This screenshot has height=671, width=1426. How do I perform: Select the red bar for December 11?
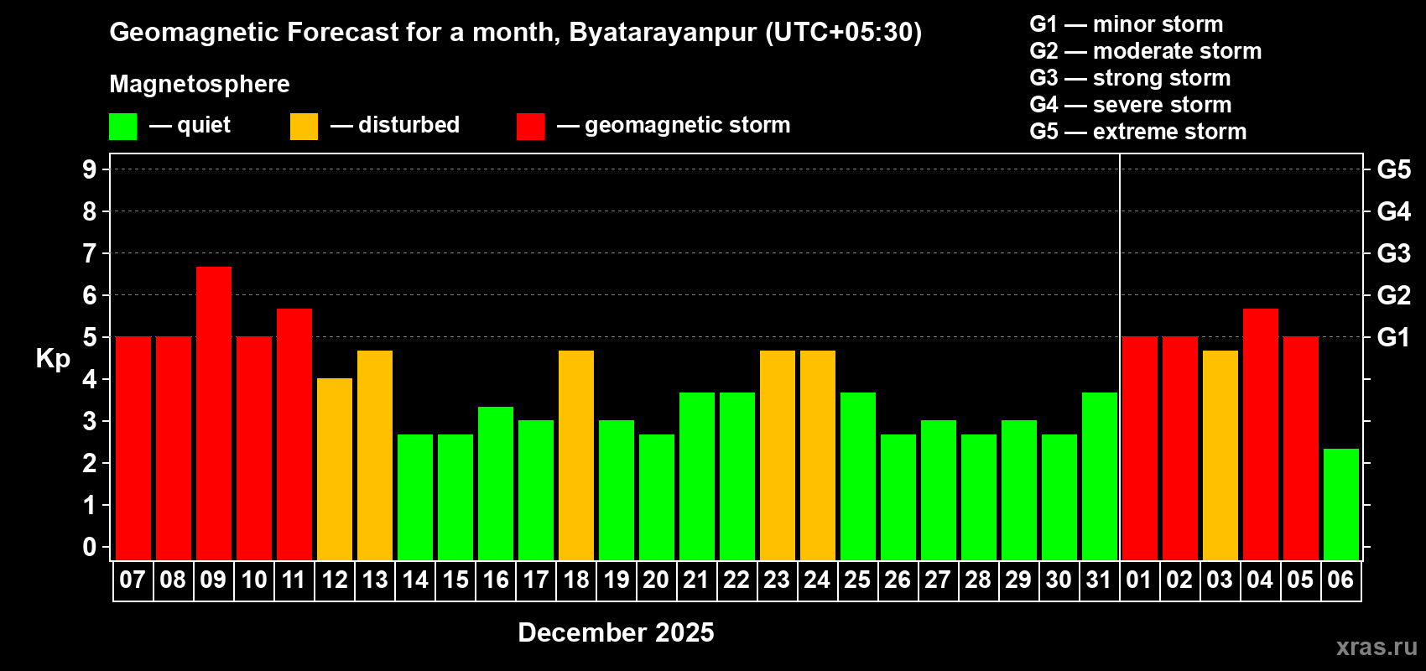[x=294, y=434]
